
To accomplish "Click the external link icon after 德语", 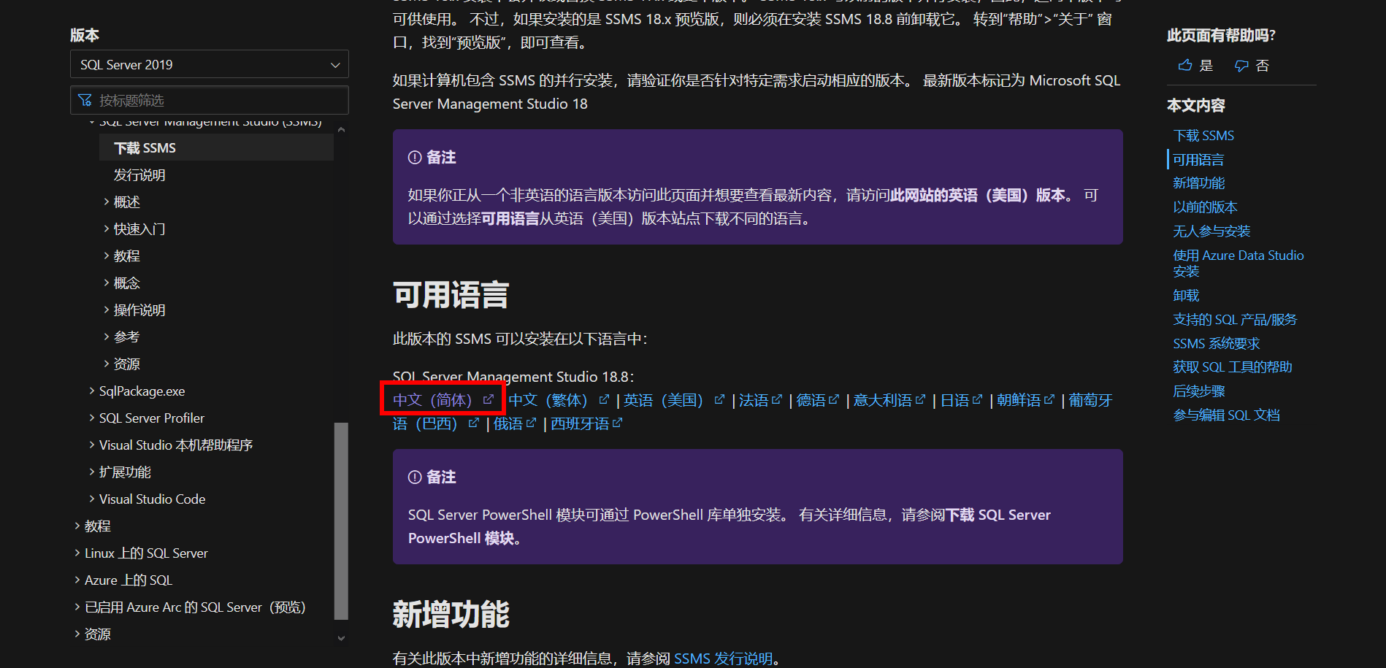I will tap(834, 399).
